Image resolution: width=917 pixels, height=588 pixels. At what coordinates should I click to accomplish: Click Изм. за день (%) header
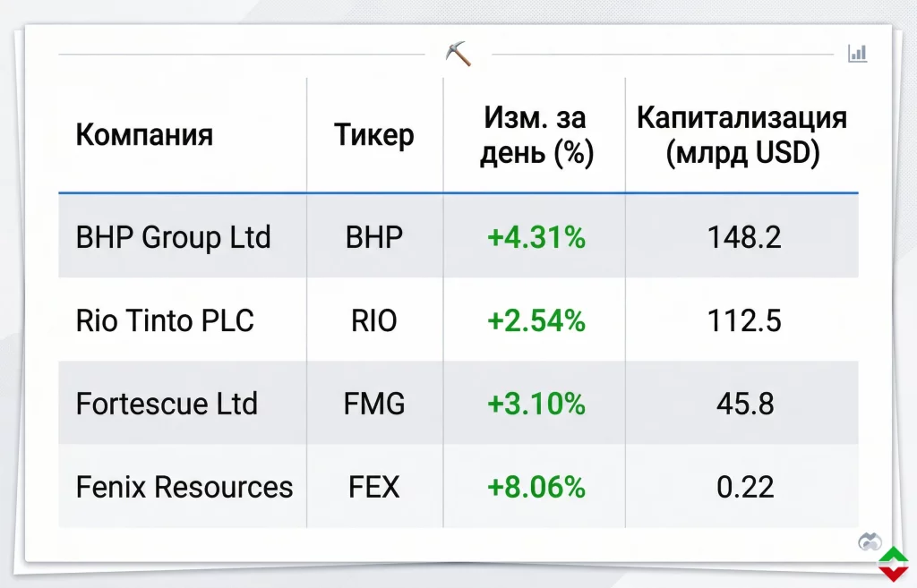(536, 136)
